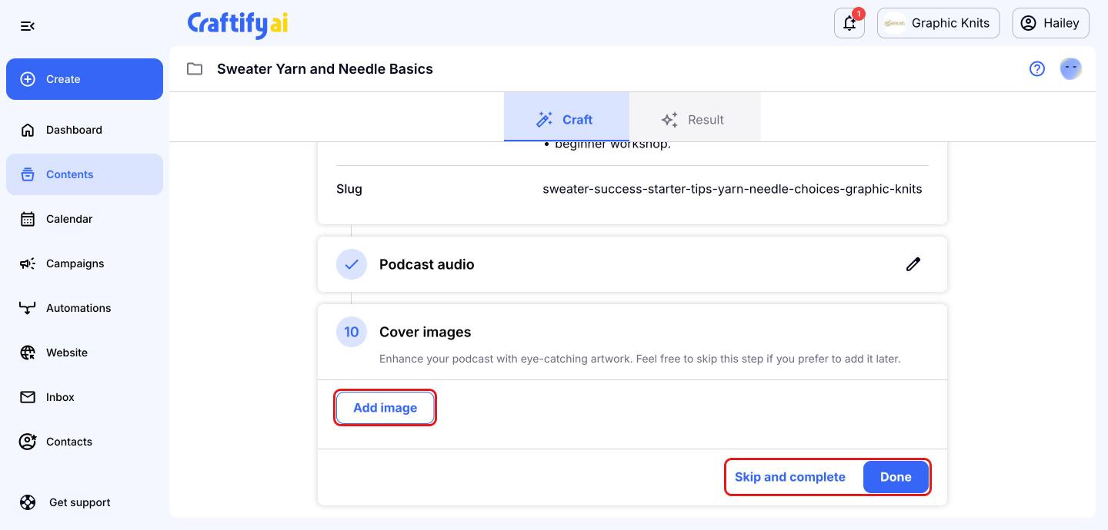This screenshot has height=530, width=1108.
Task: Open Inbox in the sidebar
Action: coord(85,397)
